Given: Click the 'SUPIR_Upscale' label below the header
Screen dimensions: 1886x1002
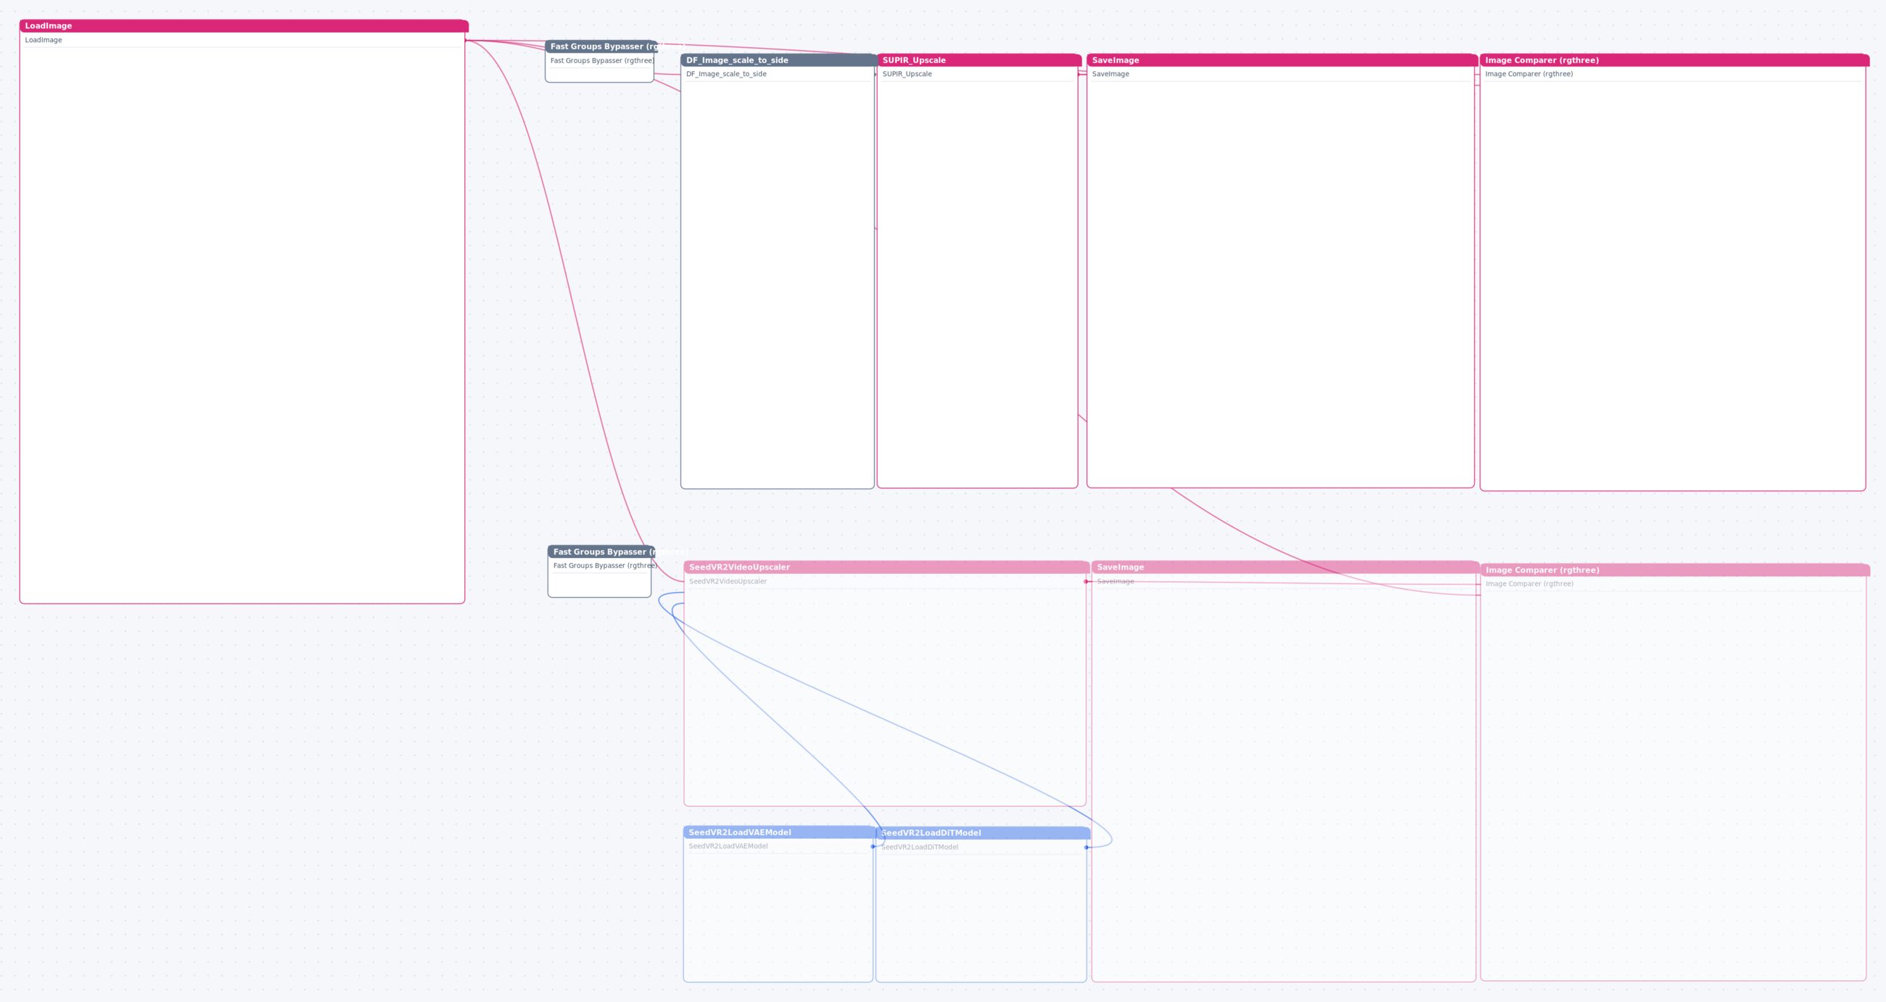Looking at the screenshot, I should click(907, 74).
